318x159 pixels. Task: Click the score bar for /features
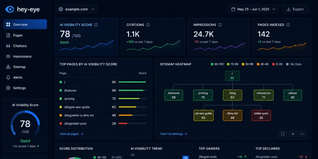132,90
